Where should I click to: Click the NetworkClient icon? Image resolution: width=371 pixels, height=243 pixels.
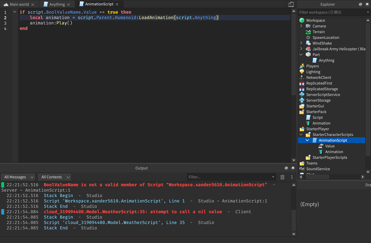pos(302,77)
